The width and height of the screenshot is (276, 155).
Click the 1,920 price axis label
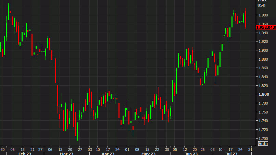[263, 41]
